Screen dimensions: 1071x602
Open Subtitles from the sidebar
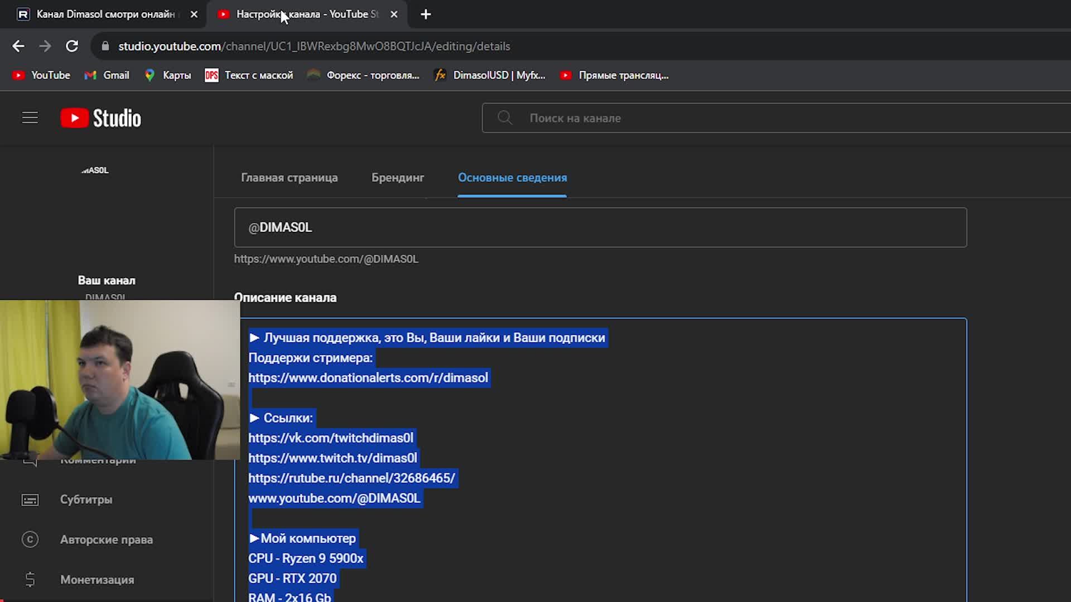[x=86, y=499]
